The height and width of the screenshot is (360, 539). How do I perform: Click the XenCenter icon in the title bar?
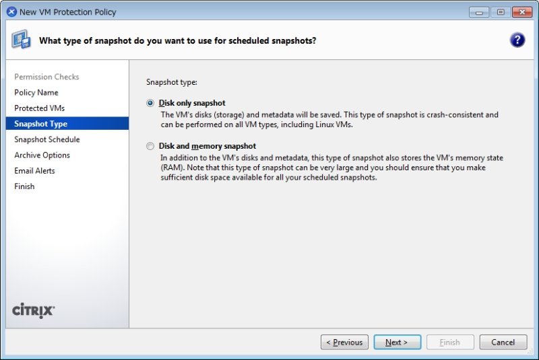[x=11, y=12]
